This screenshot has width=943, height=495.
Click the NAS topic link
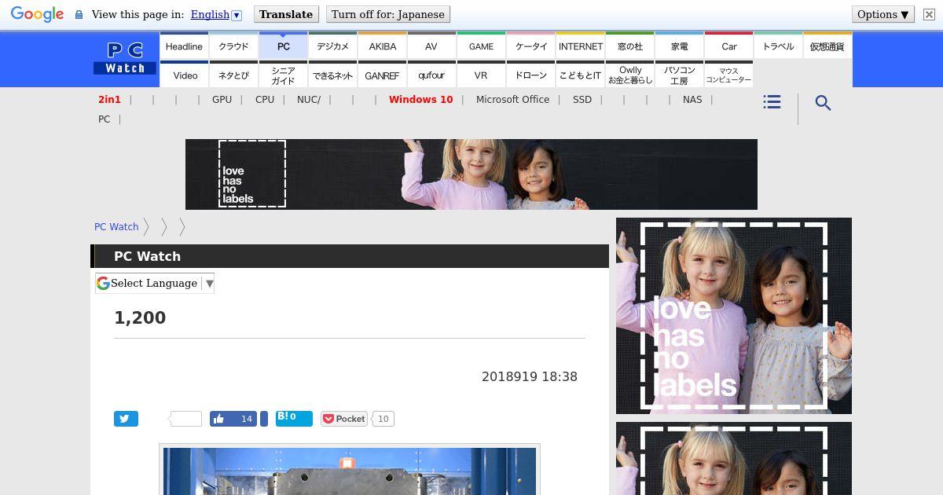(x=692, y=100)
